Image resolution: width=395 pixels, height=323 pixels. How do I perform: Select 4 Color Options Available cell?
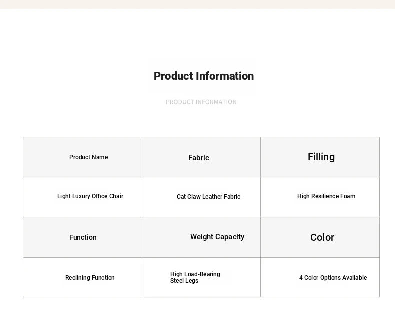coord(320,277)
